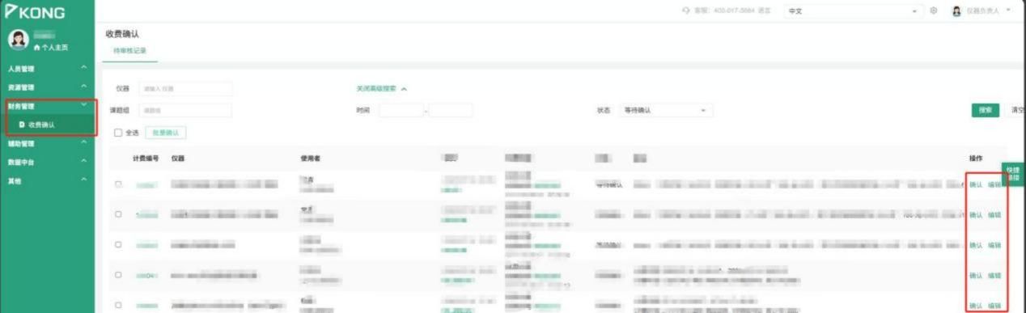Image resolution: width=1026 pixels, height=313 pixels.
Task: Click the 仪器 column header in table
Action: [178, 158]
